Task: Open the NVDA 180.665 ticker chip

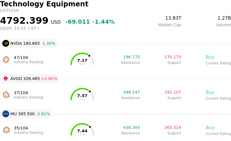Action: click(29, 43)
